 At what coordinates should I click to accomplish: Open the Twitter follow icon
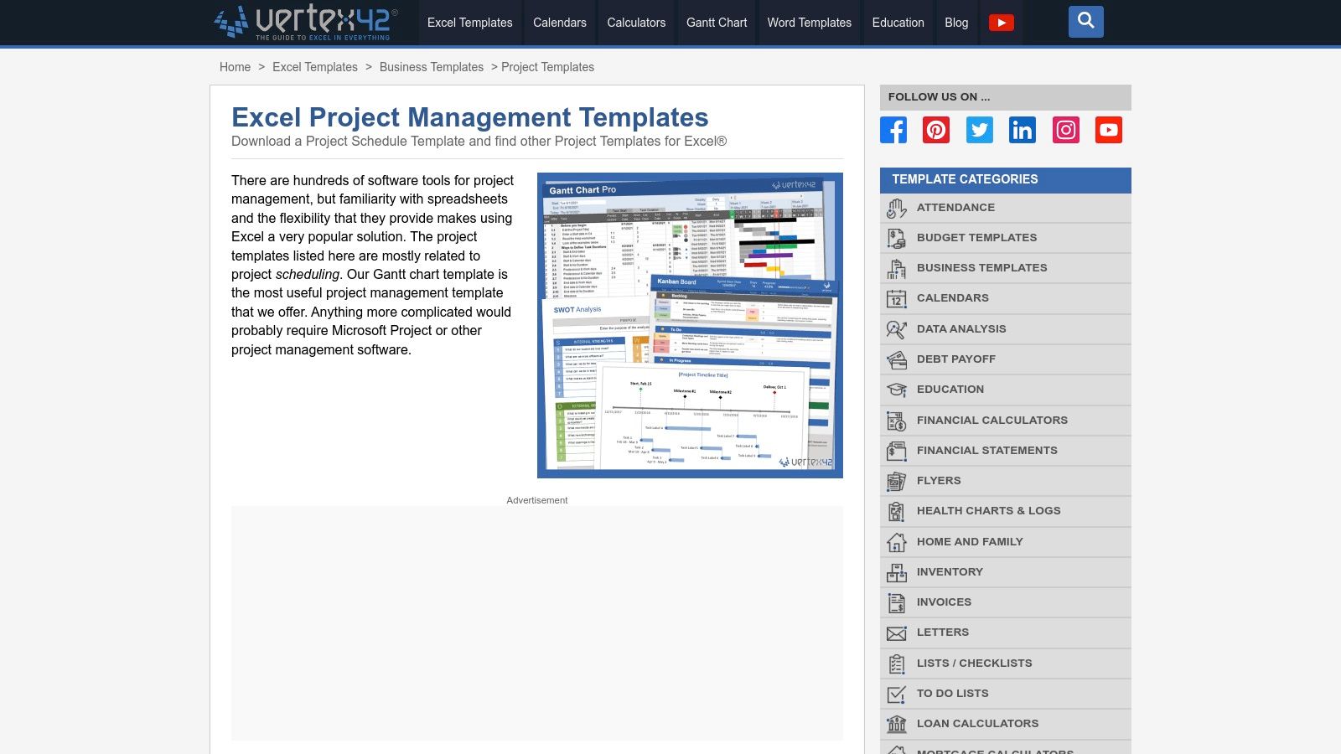tap(980, 130)
